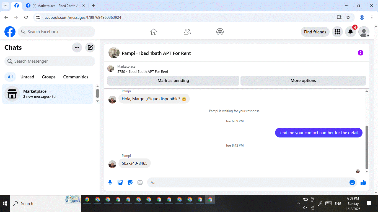Open conversation information purple icon
Image resolution: width=378 pixels, height=212 pixels.
360,53
